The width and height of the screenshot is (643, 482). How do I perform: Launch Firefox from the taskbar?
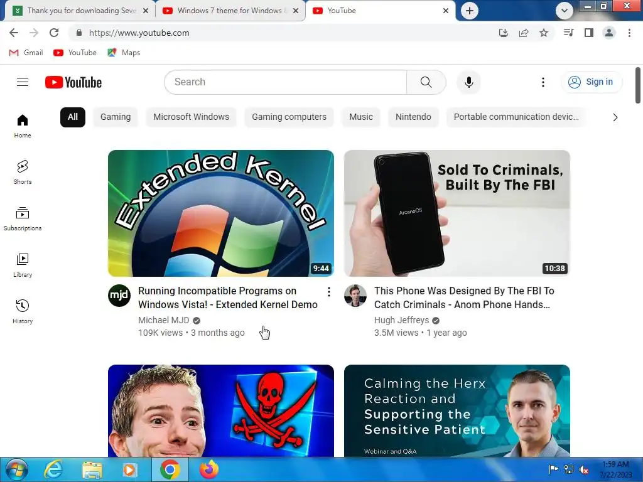[x=209, y=469]
